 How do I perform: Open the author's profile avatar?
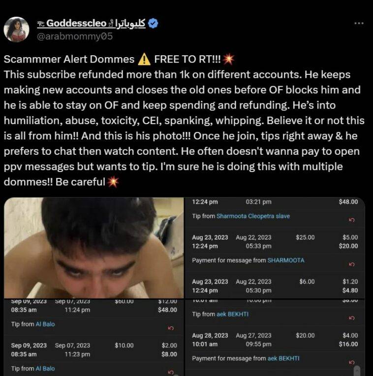click(16, 29)
